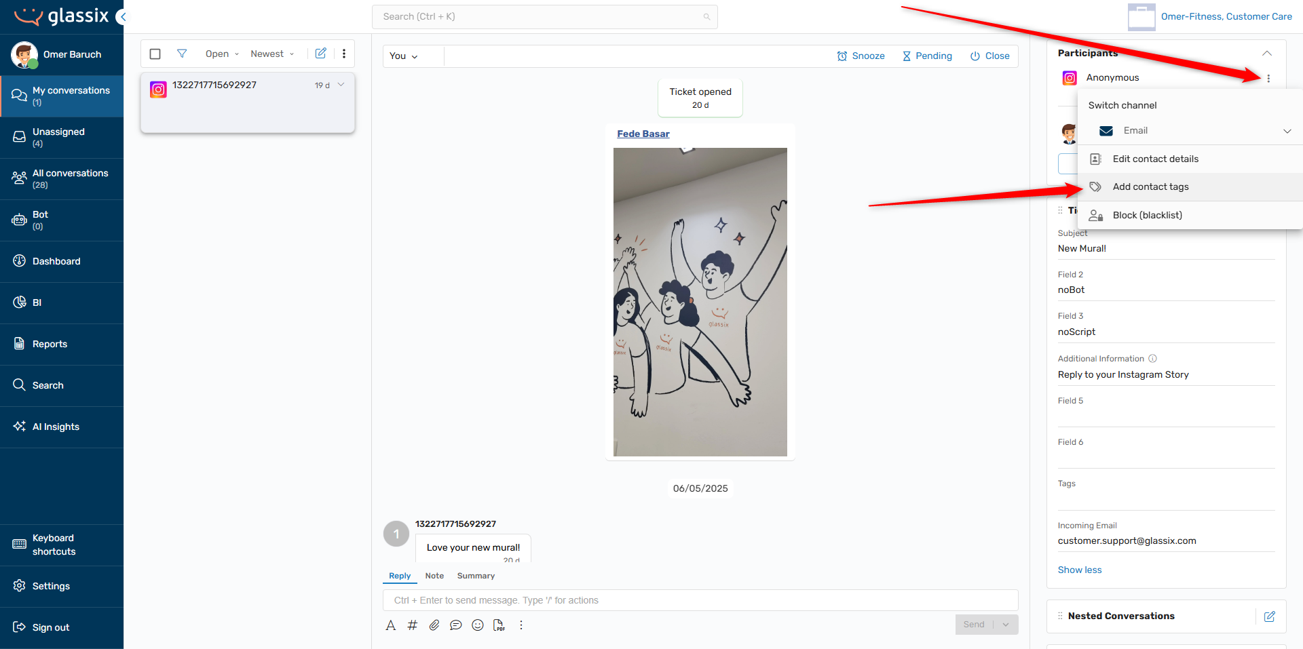Attach a file with paperclip icon

[434, 625]
